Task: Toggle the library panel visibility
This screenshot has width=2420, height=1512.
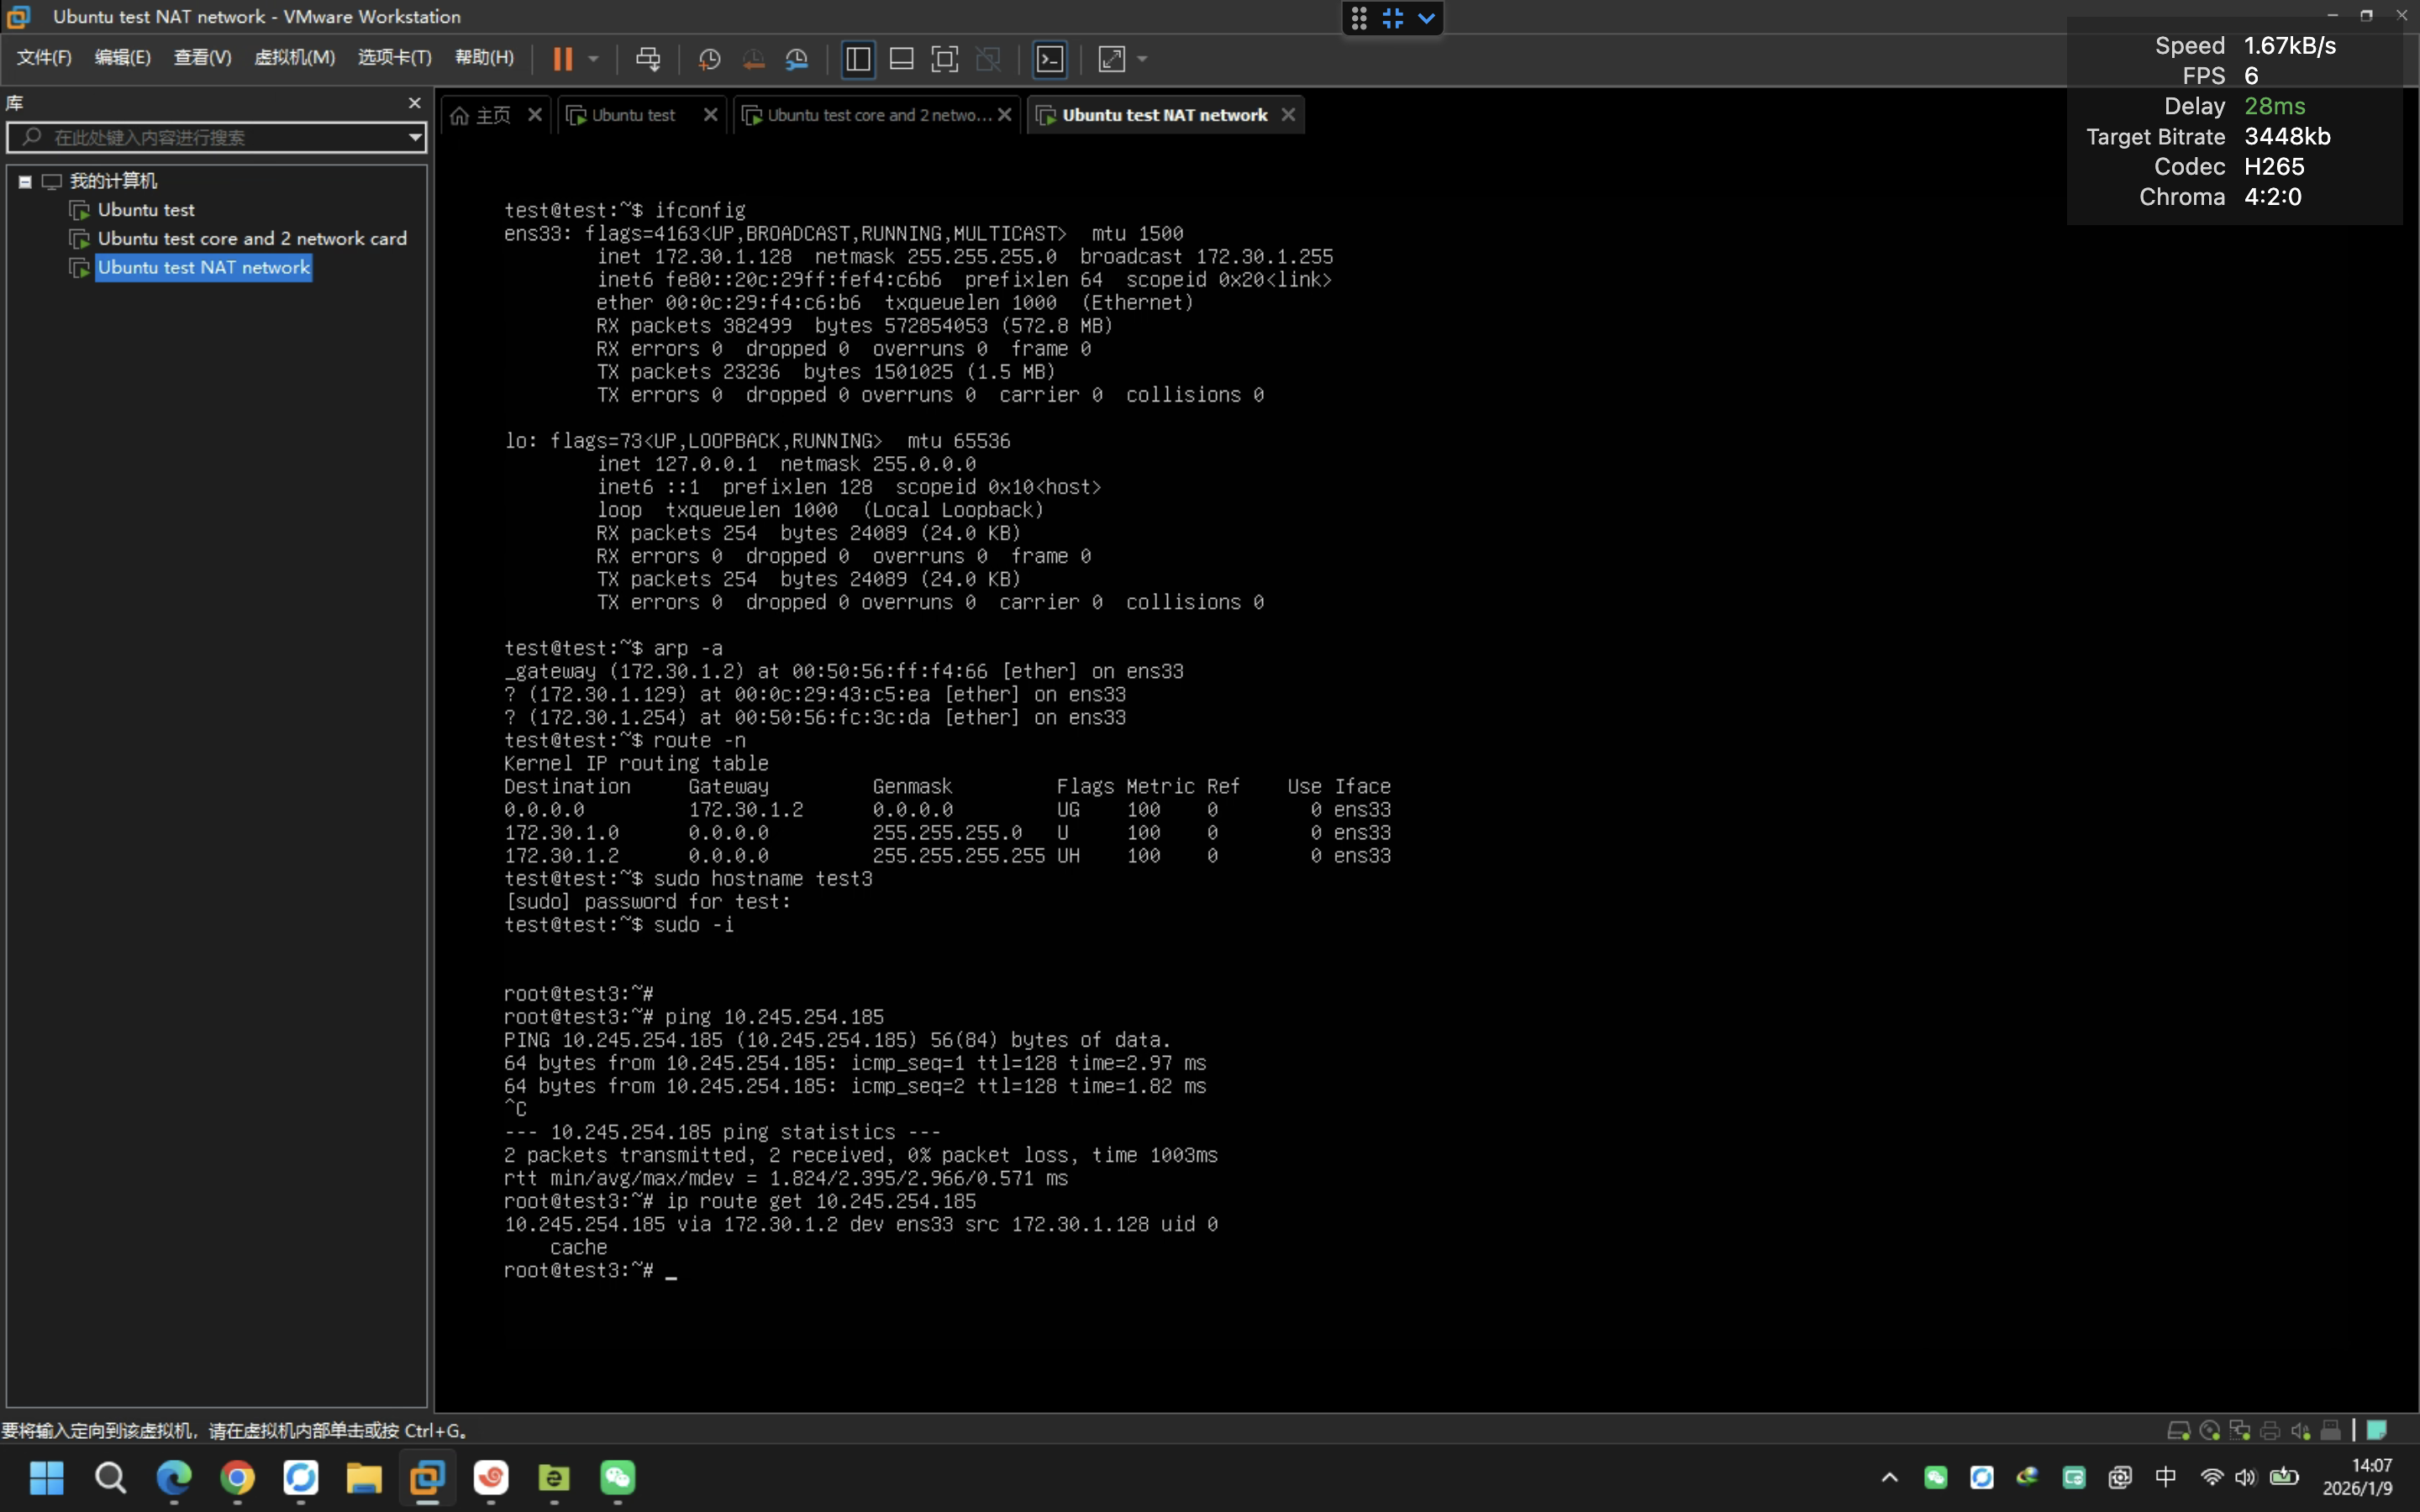Action: [x=857, y=59]
